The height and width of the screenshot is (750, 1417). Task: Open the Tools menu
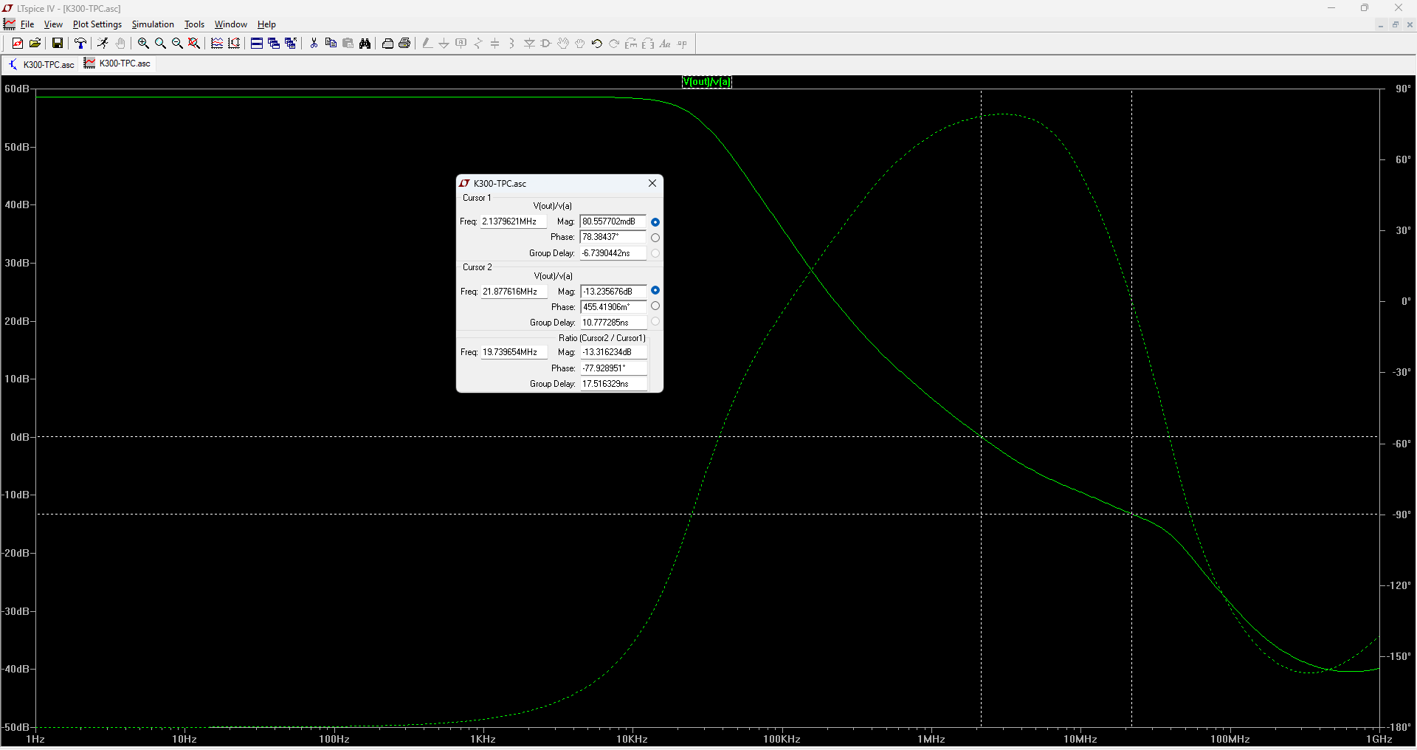pos(194,24)
